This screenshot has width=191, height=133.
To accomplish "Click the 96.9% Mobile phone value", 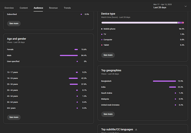I will (182, 29).
